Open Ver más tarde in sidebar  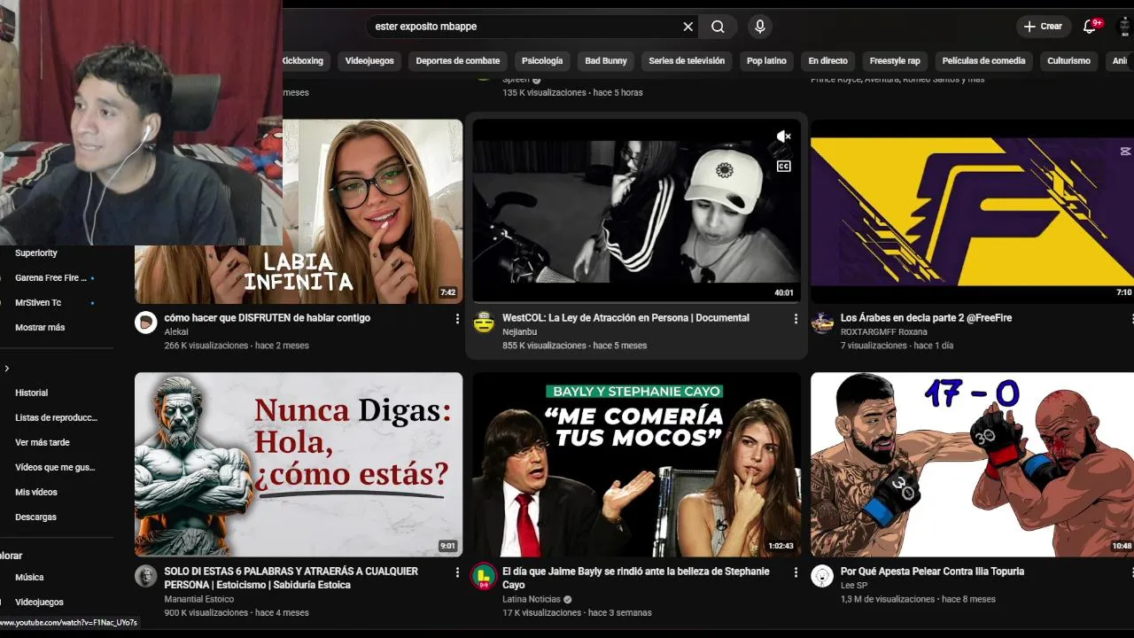tap(43, 442)
